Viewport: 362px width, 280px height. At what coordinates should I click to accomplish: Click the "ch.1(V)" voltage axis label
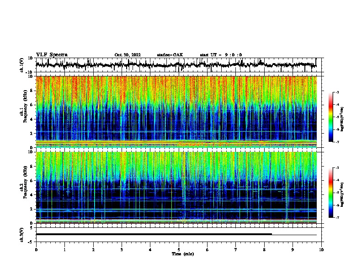pos(22,65)
